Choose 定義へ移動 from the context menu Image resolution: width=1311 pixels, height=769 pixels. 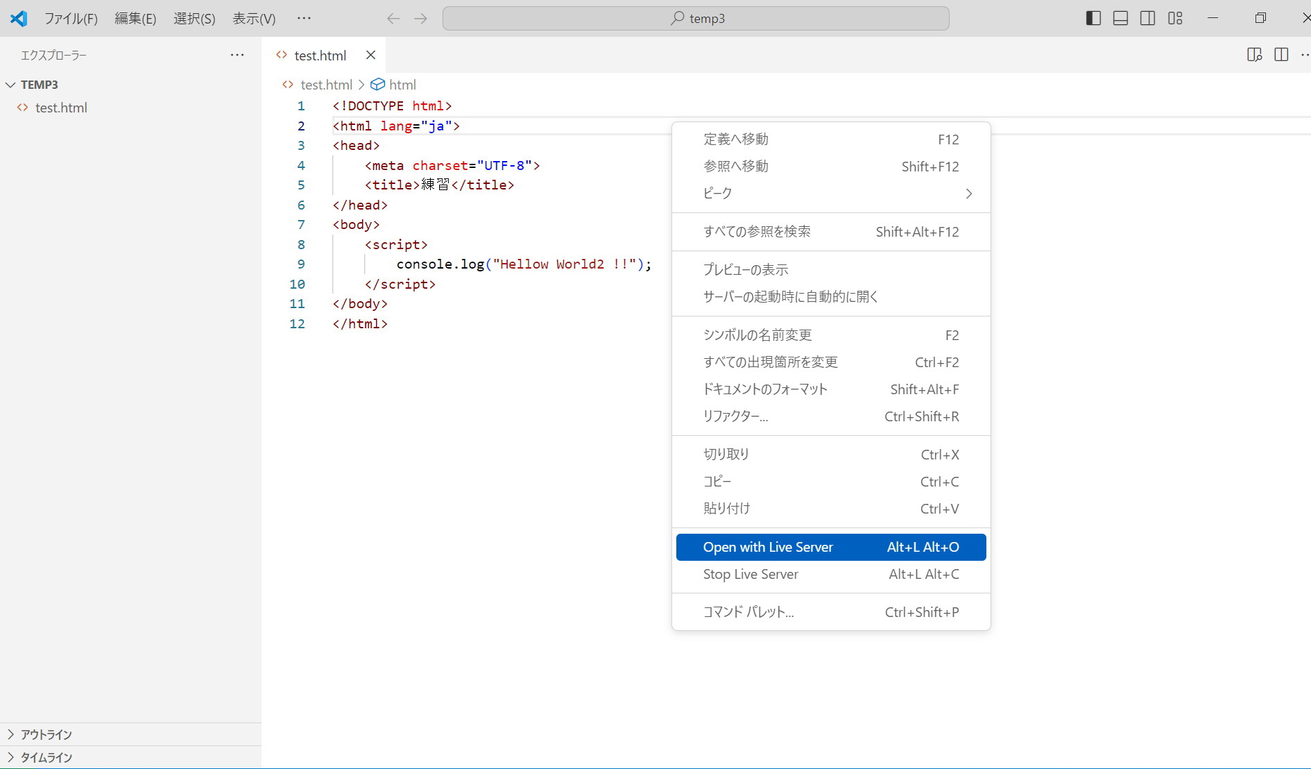831,140
